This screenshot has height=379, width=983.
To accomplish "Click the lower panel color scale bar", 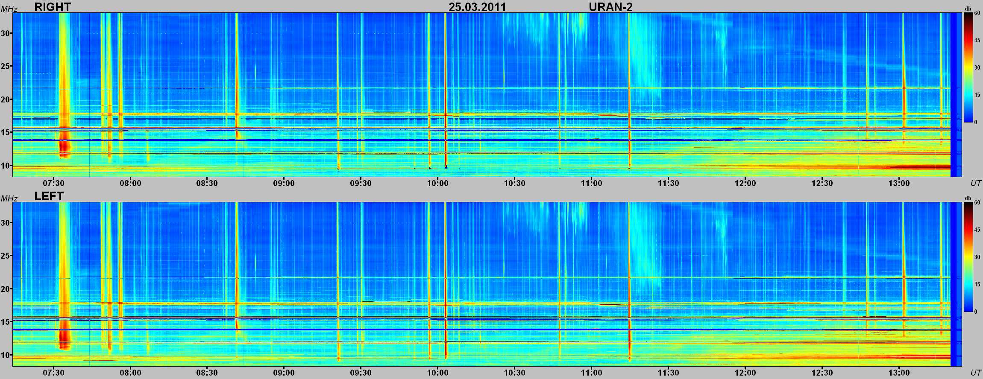I will pyautogui.click(x=968, y=257).
